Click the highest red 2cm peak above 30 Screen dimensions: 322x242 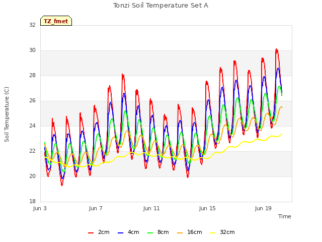(x=276, y=49)
